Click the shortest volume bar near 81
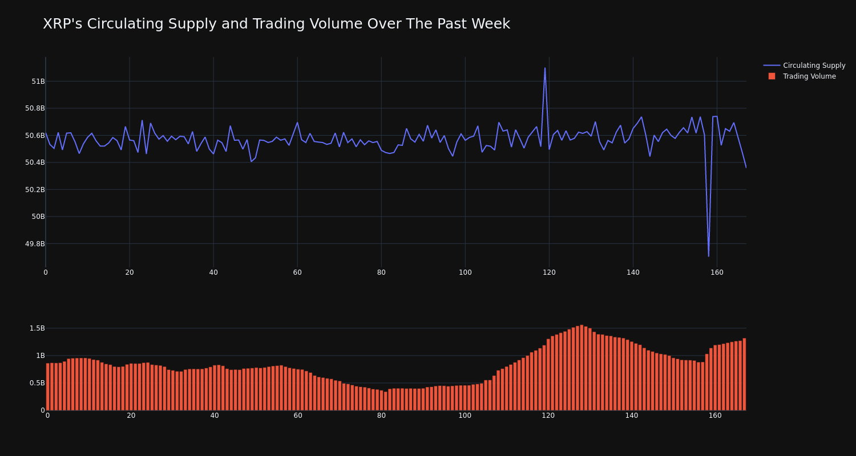Viewport: 856px width, 456px height. tap(386, 401)
